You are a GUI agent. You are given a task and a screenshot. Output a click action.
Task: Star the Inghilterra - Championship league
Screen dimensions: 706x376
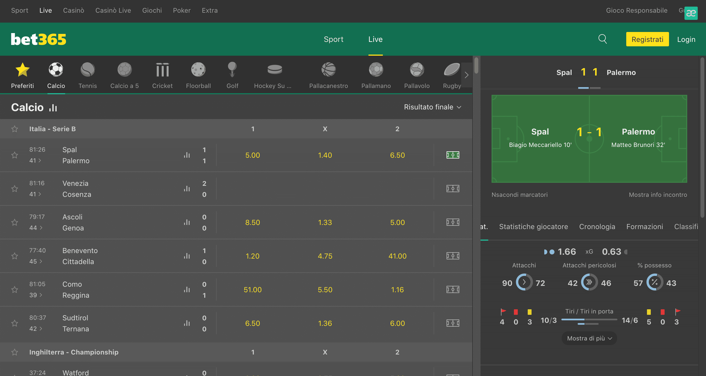[15, 352]
